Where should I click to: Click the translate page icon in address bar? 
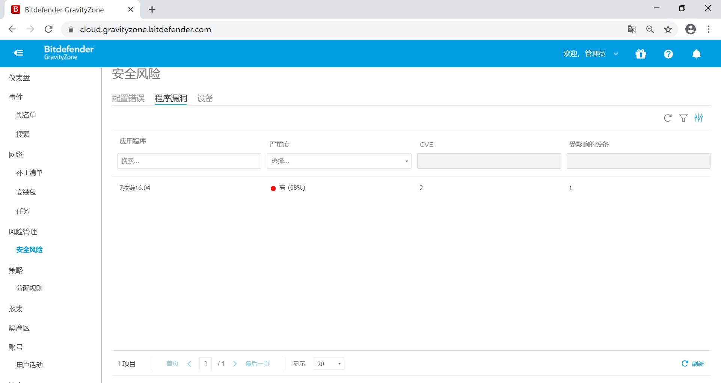[x=632, y=29]
